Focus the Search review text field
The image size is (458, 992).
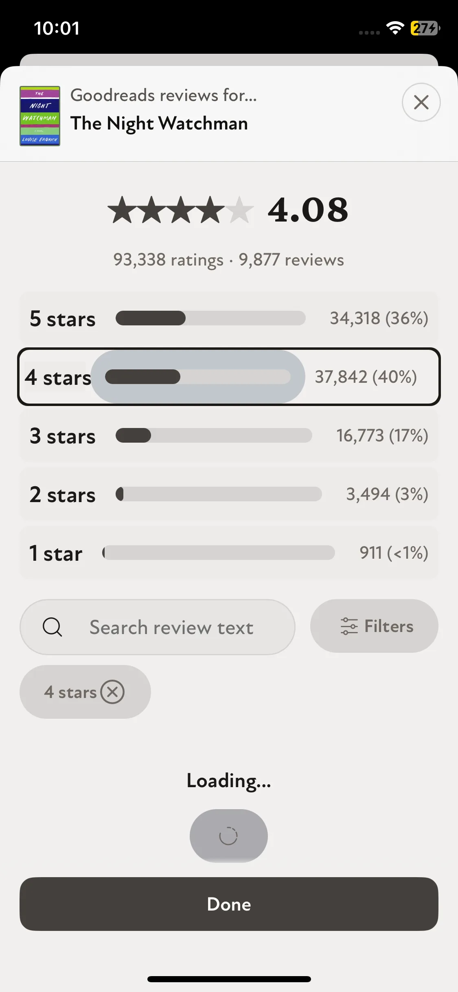171,627
